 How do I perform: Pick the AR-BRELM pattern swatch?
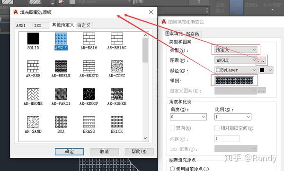click(61, 66)
